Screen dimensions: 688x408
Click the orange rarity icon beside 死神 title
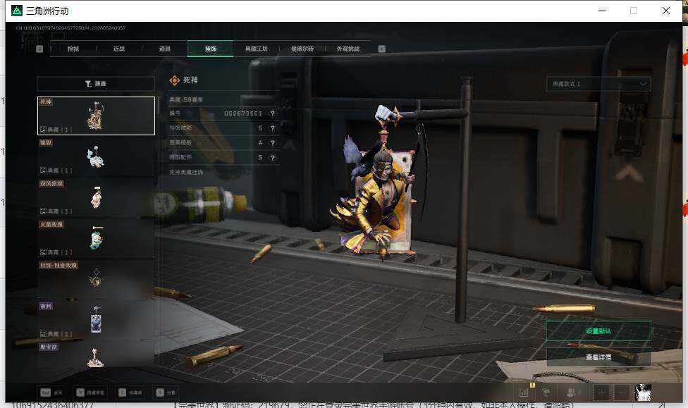[175, 80]
